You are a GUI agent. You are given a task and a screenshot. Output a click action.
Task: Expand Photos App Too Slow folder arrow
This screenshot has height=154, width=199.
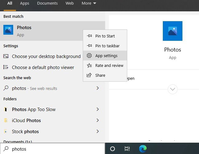98,109
